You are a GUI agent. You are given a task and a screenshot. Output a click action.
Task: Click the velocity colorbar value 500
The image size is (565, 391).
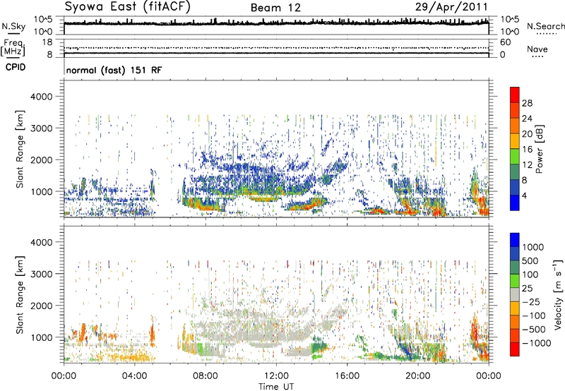[x=531, y=260]
